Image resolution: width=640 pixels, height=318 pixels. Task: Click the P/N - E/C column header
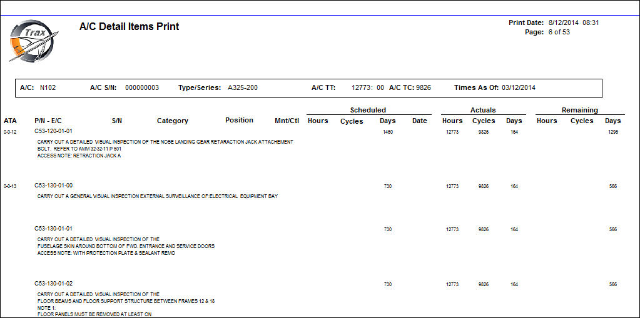pyautogui.click(x=48, y=121)
